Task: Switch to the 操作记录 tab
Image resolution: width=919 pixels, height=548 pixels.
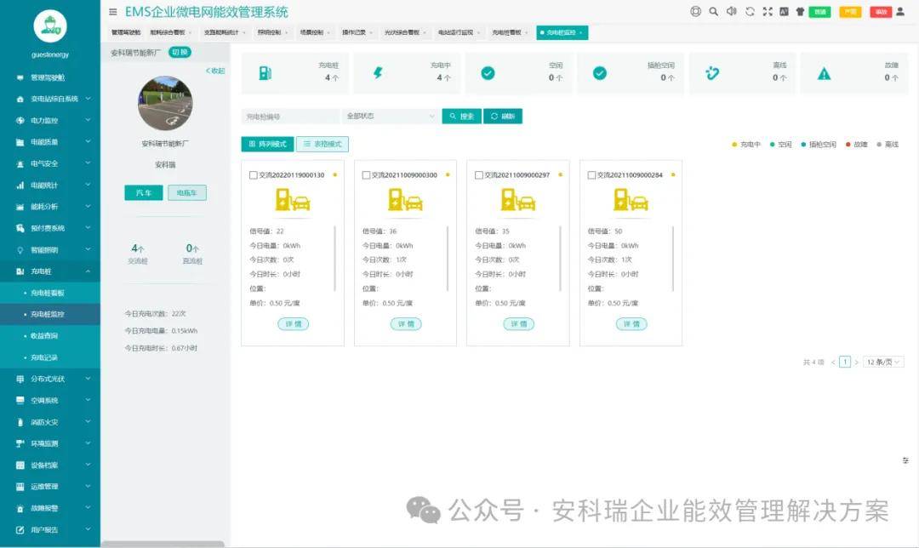Action: click(357, 32)
